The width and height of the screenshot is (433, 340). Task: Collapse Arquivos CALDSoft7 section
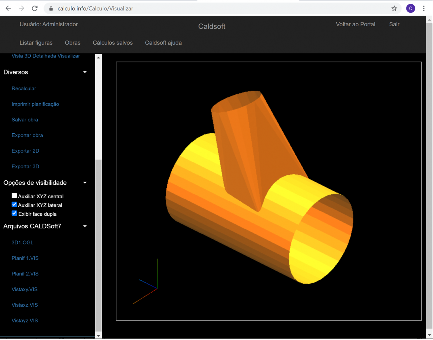85,226
